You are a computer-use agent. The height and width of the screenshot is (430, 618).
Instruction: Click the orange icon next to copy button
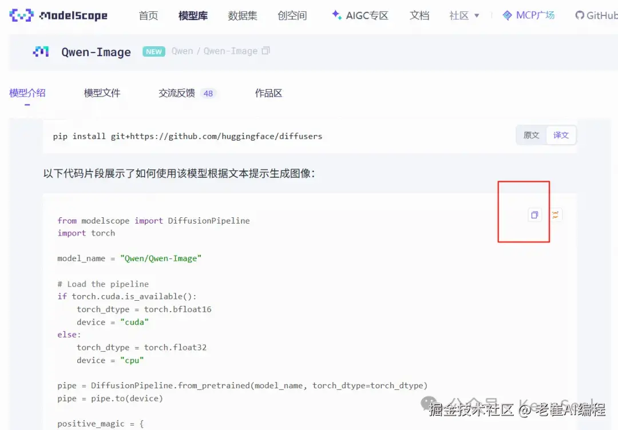pos(554,214)
